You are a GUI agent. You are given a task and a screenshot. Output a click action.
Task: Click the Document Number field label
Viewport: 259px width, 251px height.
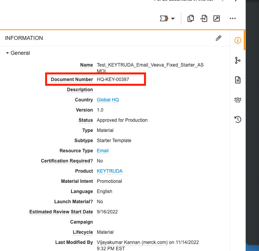[x=72, y=79]
